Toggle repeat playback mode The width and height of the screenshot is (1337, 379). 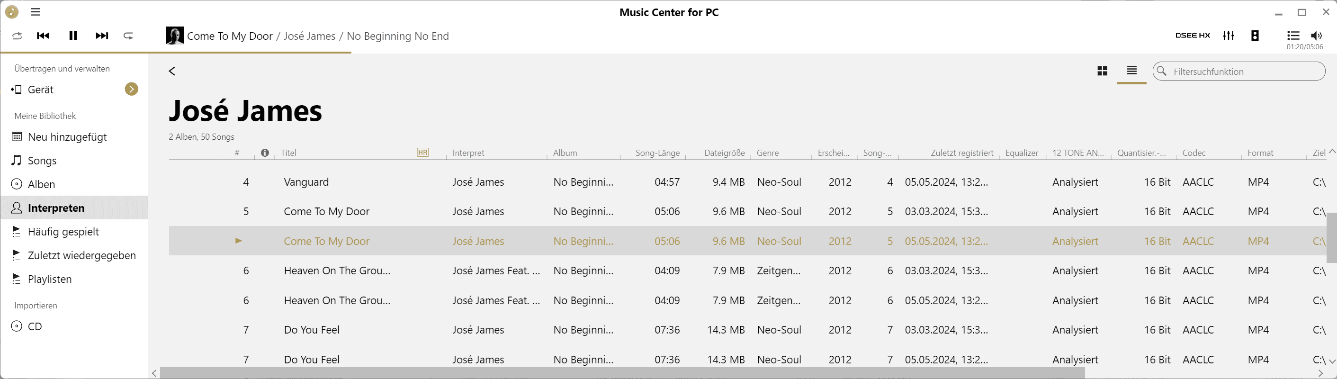tap(128, 36)
